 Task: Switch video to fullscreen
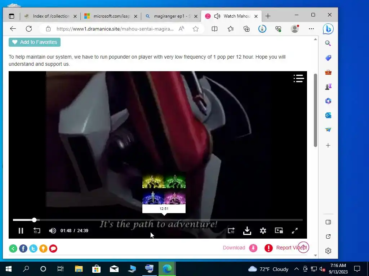click(x=295, y=231)
